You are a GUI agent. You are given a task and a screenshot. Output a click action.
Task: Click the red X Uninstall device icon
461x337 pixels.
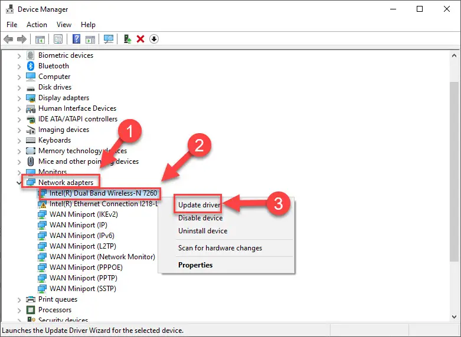pos(140,39)
